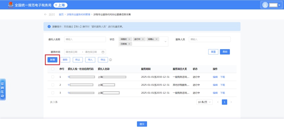Click the 委托人统一社会信用代码 column header
Viewport: 284px width, 129px height.
pos(80,69)
